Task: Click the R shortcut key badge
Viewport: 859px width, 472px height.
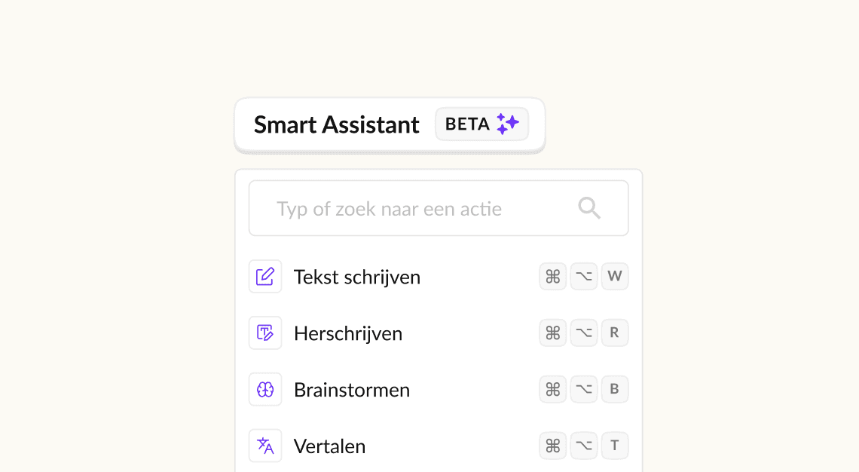Action: tap(615, 333)
